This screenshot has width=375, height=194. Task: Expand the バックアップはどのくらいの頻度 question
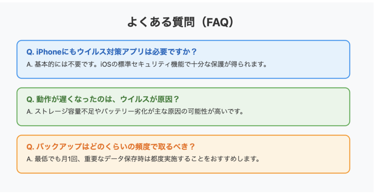tap(111, 146)
